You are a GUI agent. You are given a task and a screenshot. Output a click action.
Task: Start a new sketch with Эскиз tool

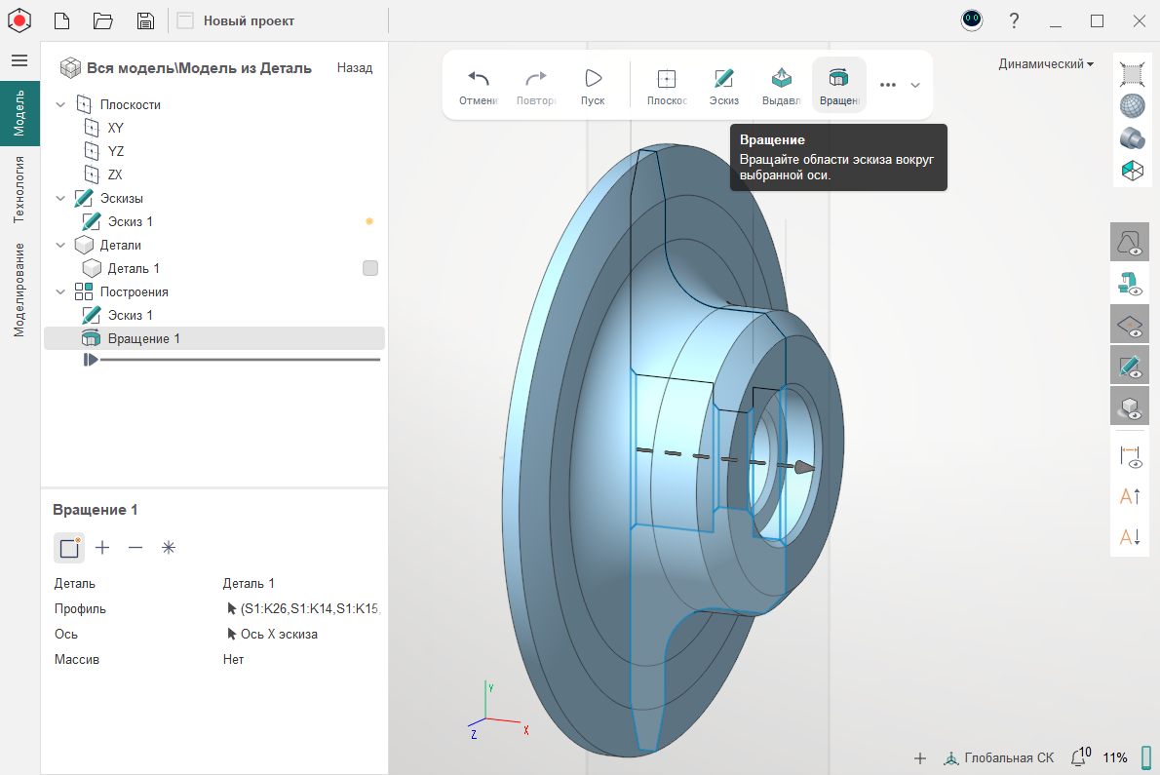(x=723, y=85)
